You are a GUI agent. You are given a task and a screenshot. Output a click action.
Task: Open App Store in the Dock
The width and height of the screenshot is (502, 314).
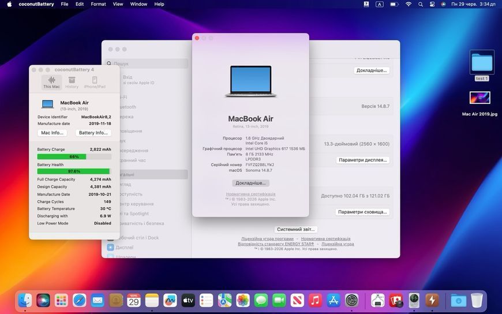coord(334,300)
